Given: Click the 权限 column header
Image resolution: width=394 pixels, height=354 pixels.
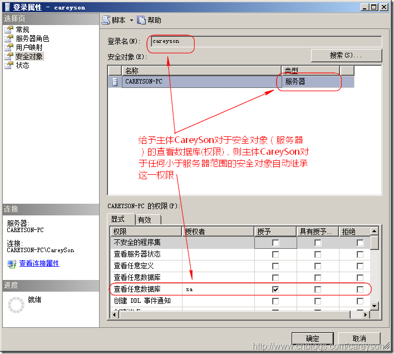Looking at the screenshot, I should tap(146, 232).
